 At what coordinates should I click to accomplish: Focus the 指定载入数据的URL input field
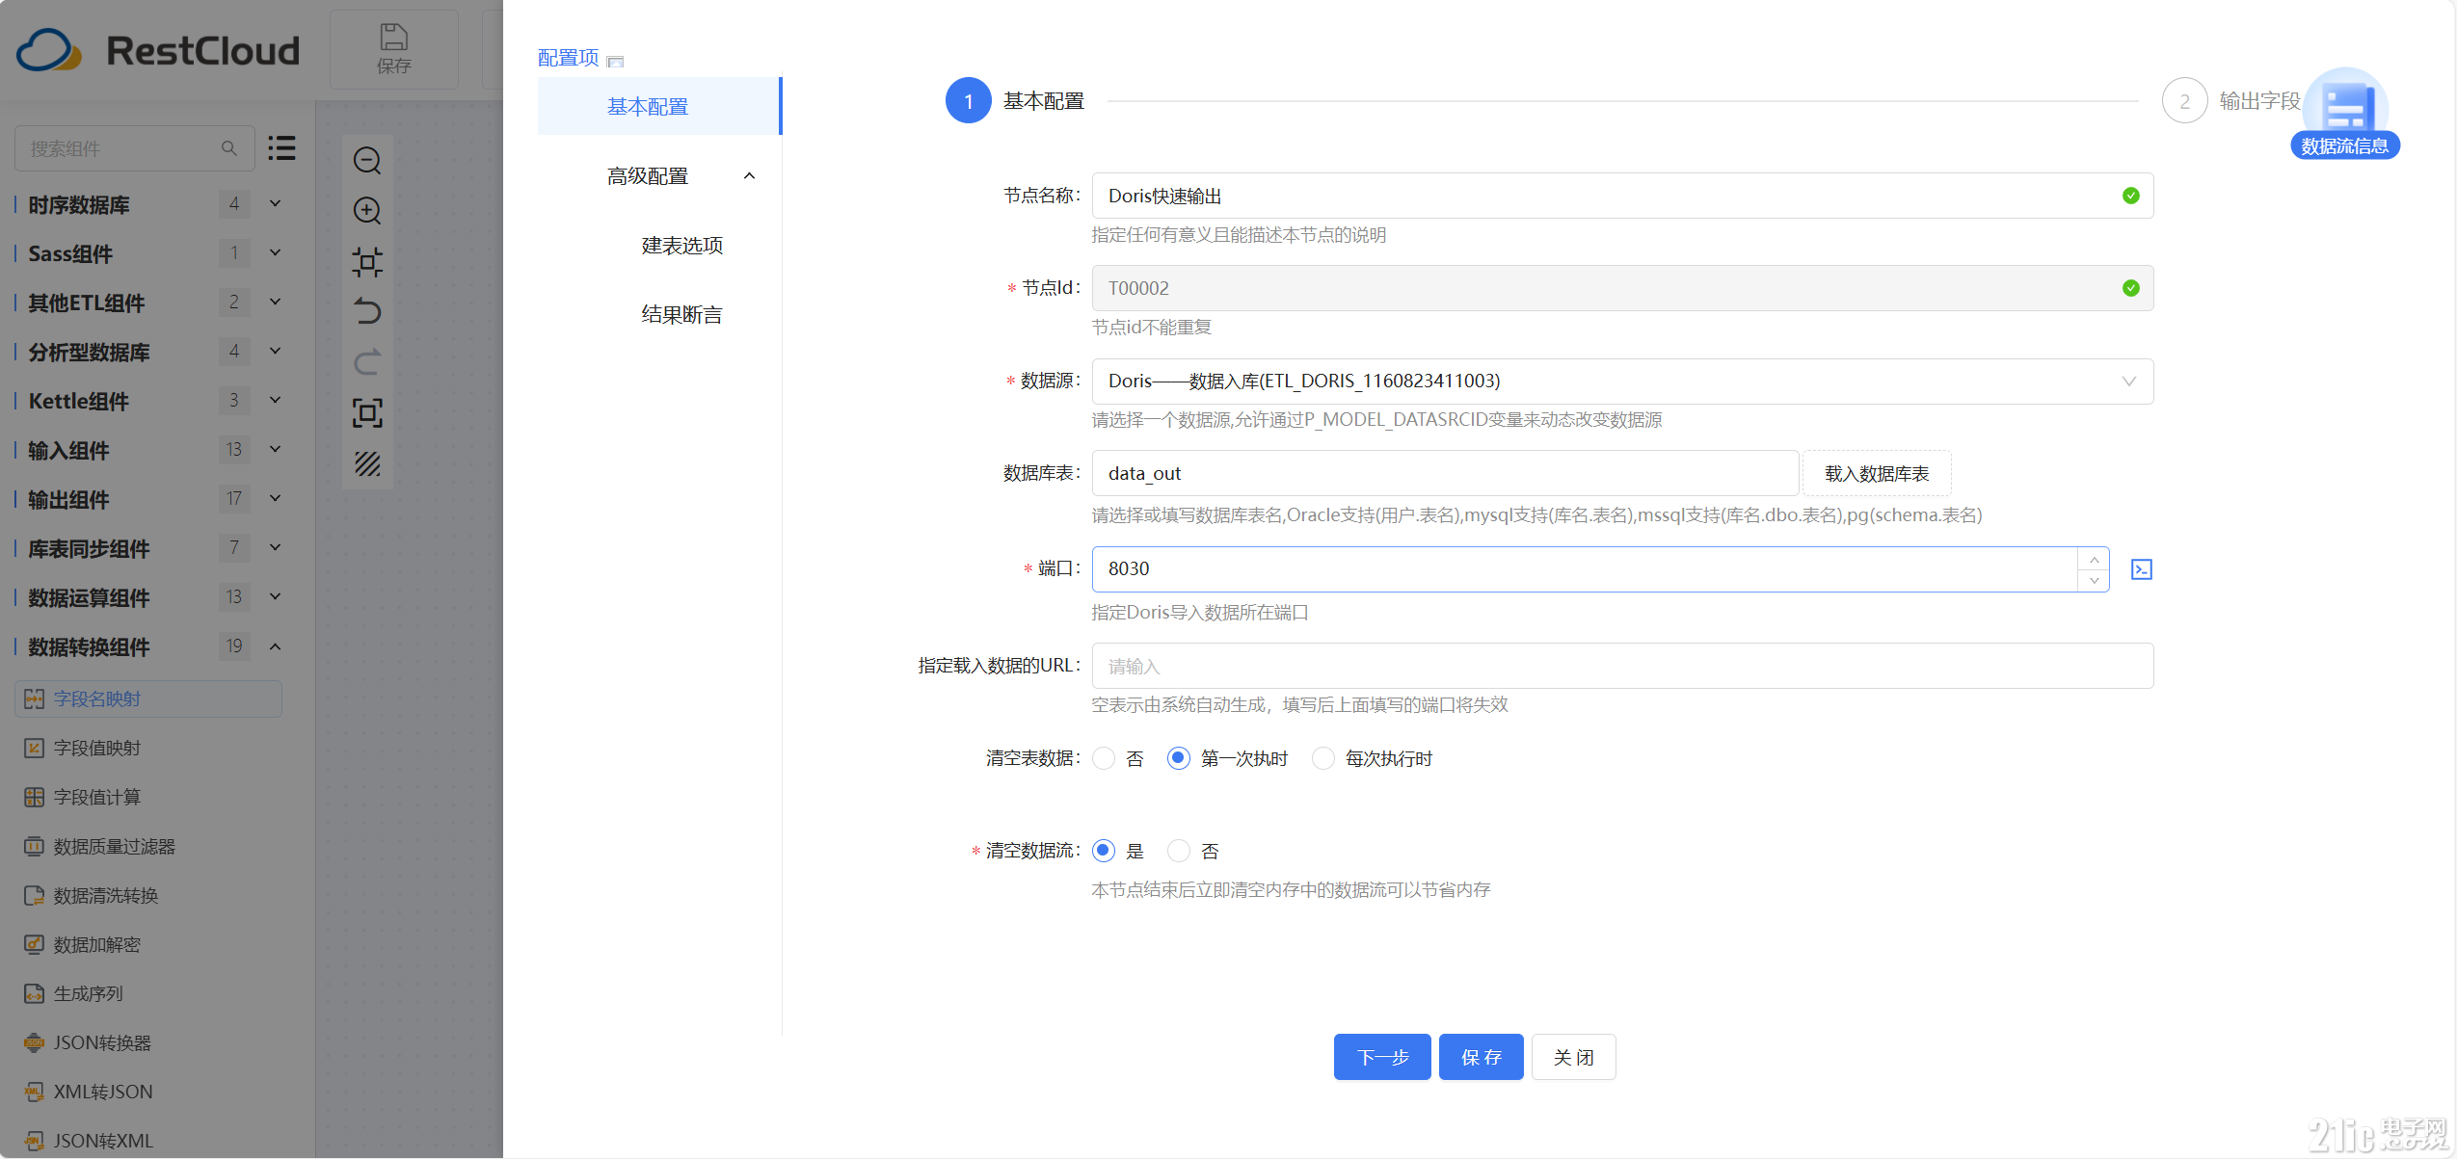pos(1622,666)
